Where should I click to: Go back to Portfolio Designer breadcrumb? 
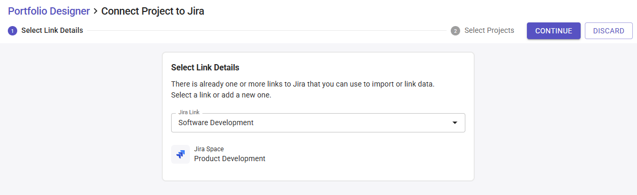pyautogui.click(x=49, y=10)
